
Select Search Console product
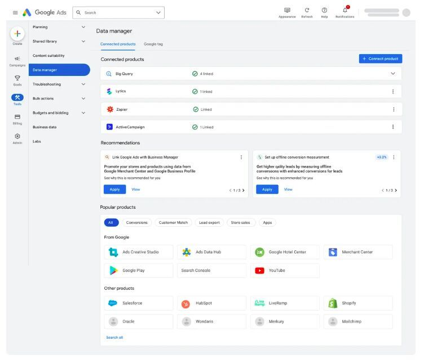[212, 271]
